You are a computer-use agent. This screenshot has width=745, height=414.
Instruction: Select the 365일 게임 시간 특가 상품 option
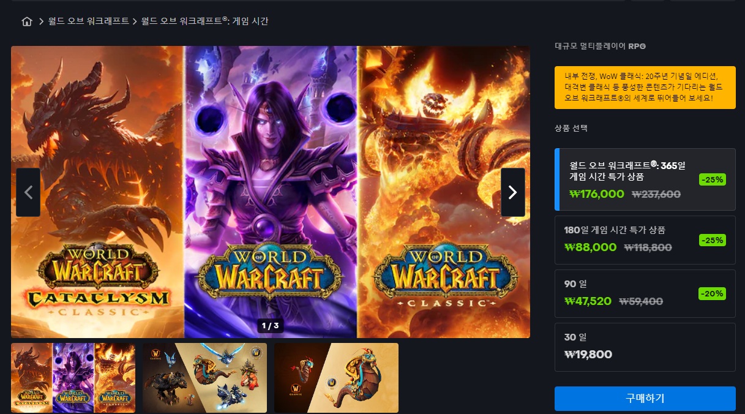click(645, 179)
